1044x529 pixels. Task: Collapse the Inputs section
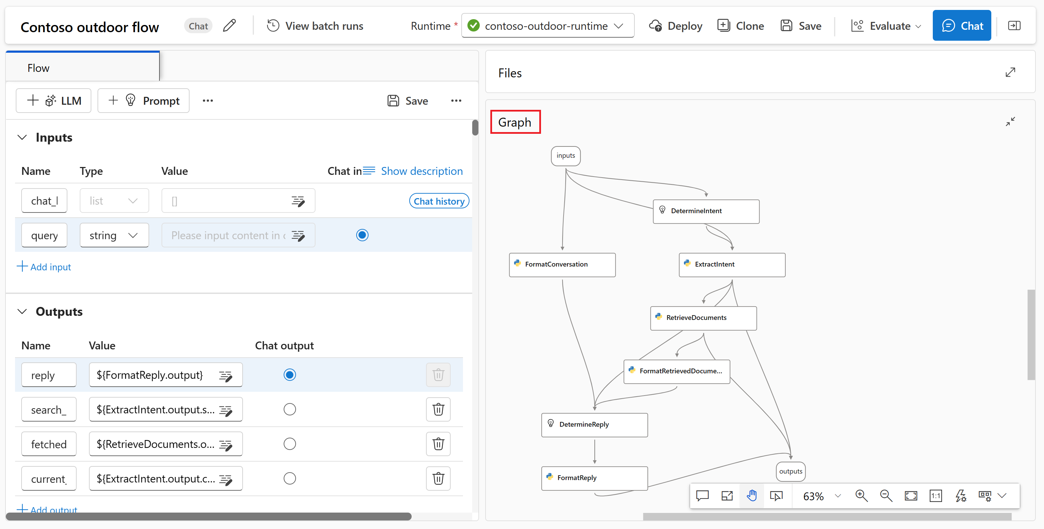coord(22,138)
